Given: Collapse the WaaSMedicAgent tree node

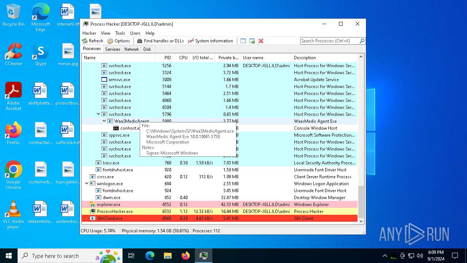Looking at the screenshot, I should [104, 121].
